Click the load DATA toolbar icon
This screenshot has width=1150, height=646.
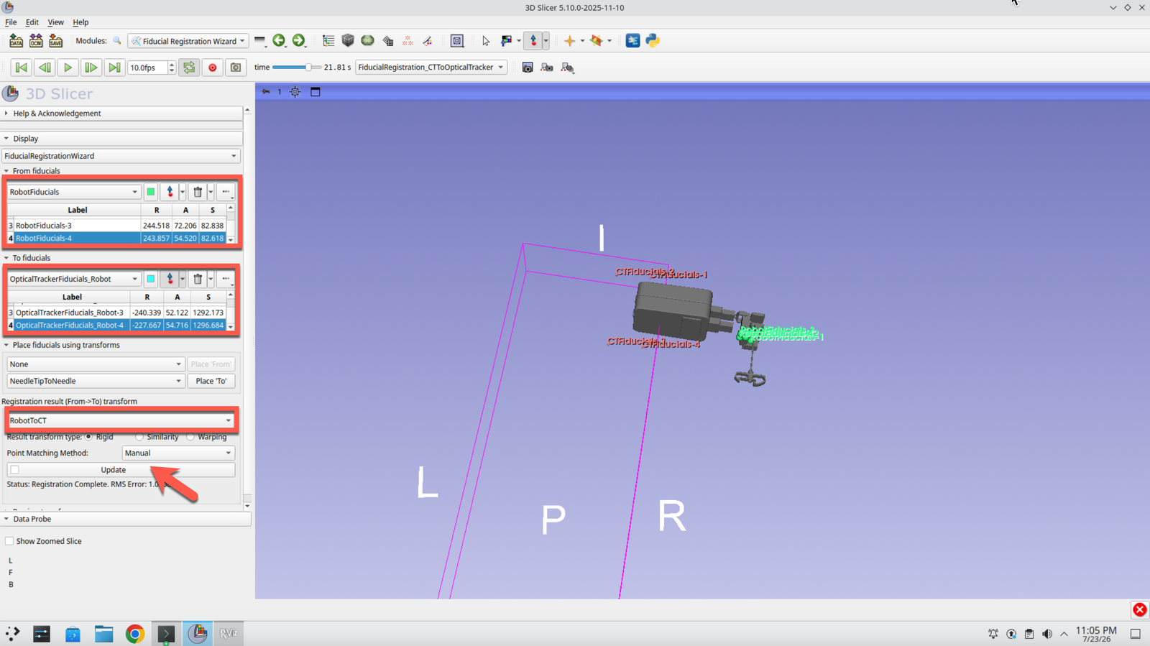point(16,41)
